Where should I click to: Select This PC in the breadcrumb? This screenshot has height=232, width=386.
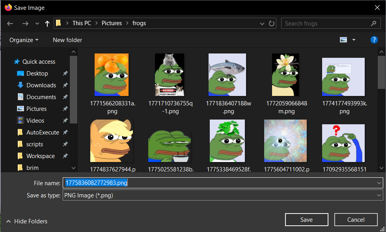82,23
